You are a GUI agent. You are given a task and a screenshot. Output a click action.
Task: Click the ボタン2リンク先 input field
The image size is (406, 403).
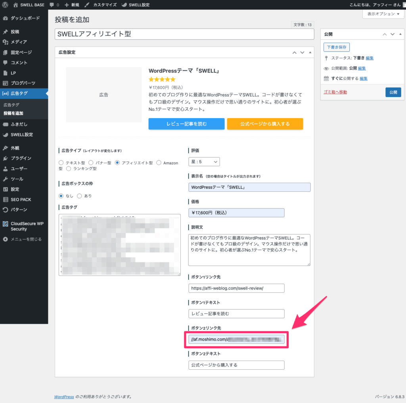point(237,340)
